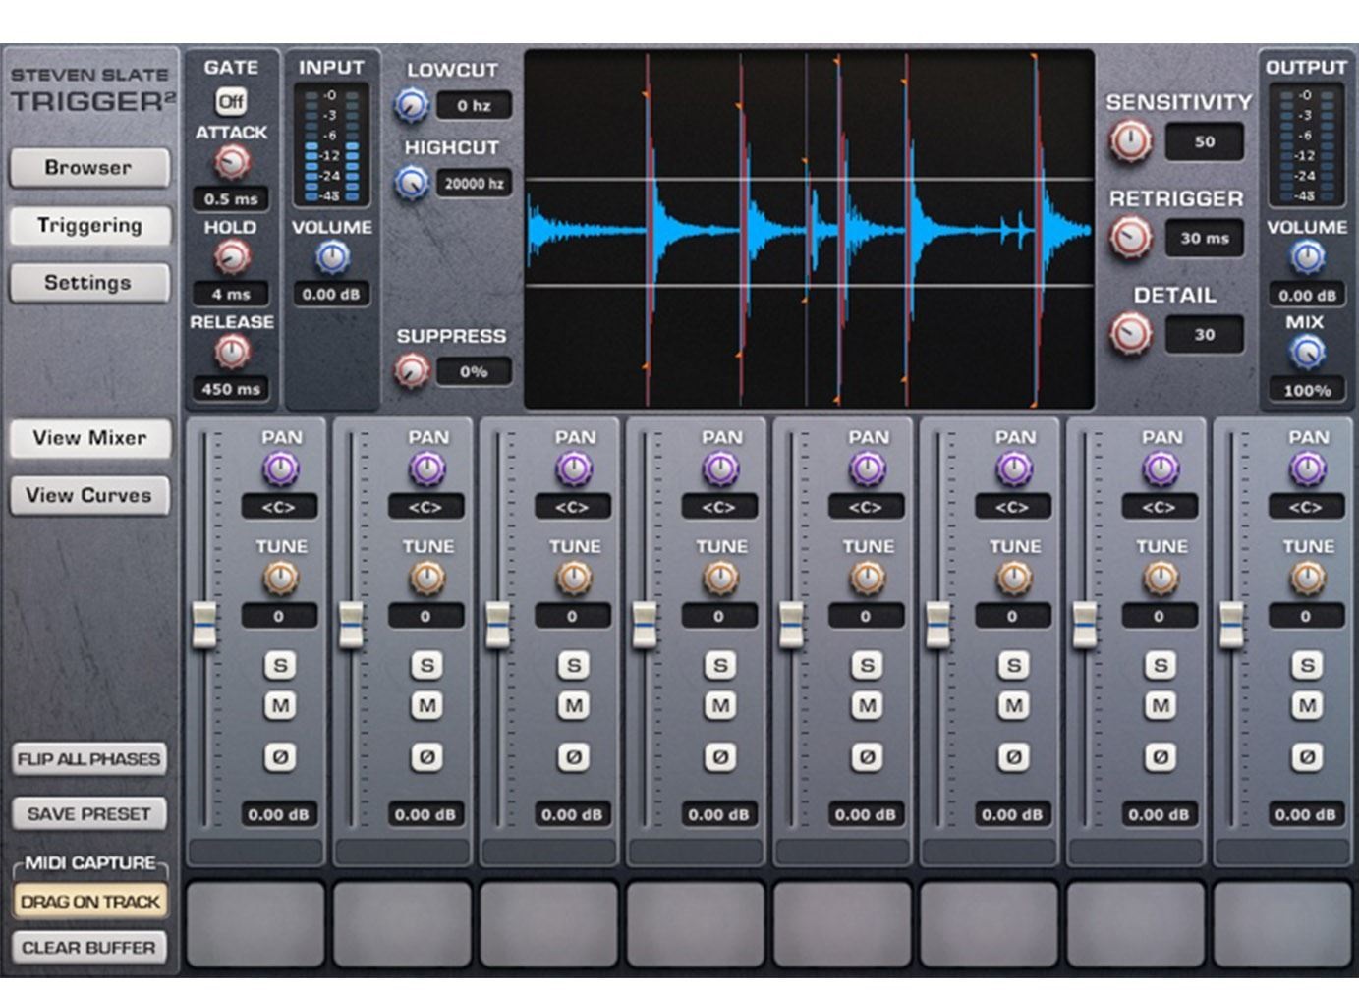Viewport: 1359px width, 994px height.
Task: Save the current preset
Action: point(88,813)
